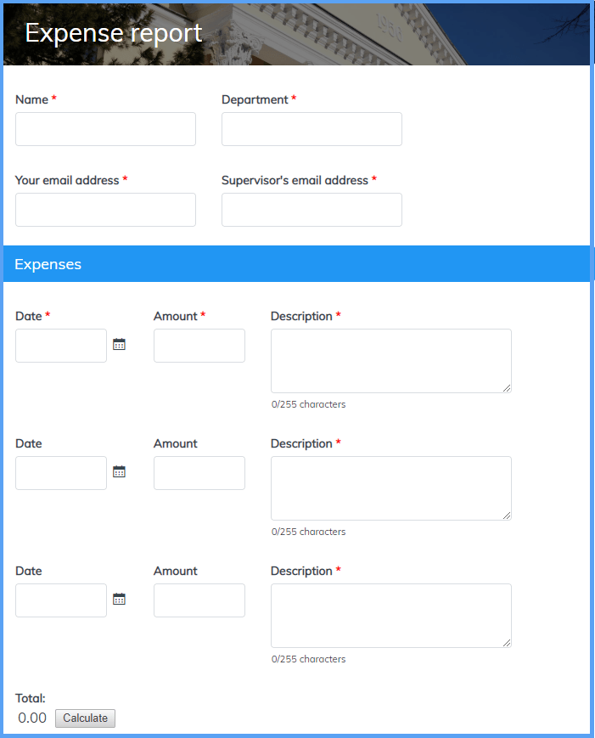
Task: Select the third row Amount field
Action: tap(199, 600)
